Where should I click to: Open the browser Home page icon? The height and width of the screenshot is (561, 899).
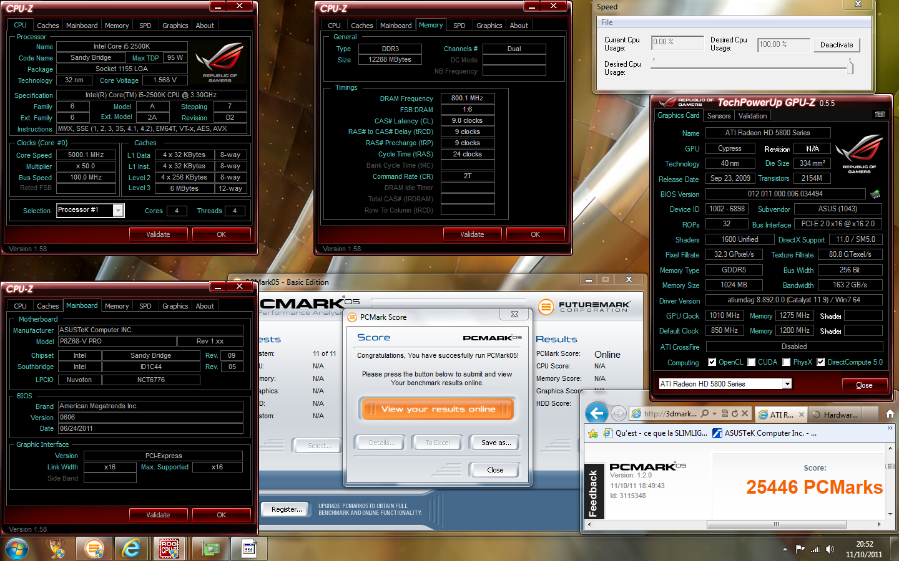point(890,414)
